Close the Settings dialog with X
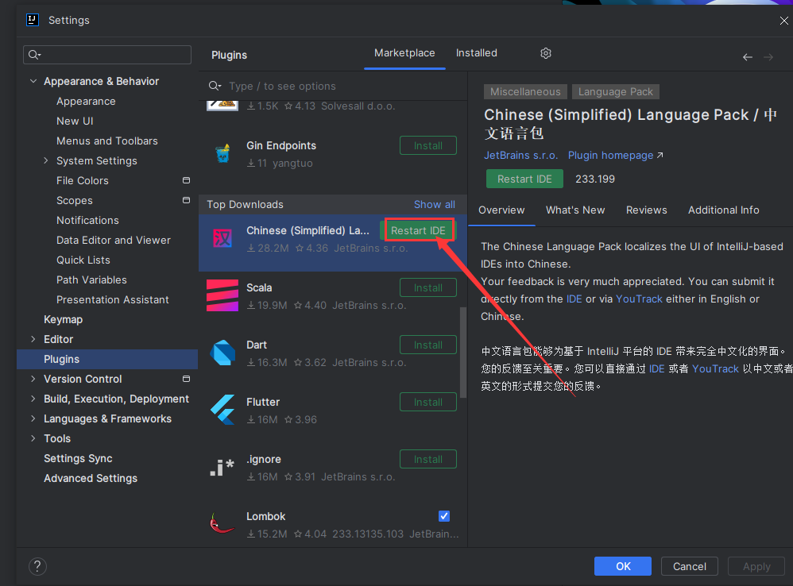The height and width of the screenshot is (586, 793). (783, 20)
